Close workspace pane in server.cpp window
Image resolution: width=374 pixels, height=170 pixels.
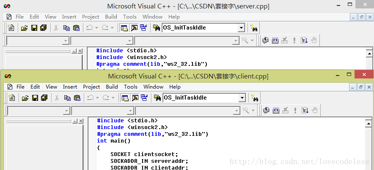click(80, 51)
